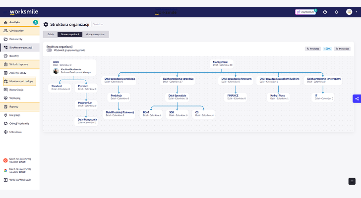Open Dział zarządzania finansami node
The width and height of the screenshot is (361, 198).
[x=236, y=80]
